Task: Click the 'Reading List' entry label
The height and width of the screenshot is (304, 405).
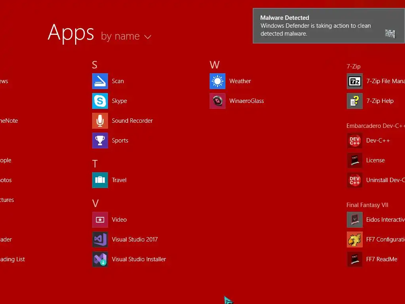Action: pyautogui.click(x=12, y=259)
